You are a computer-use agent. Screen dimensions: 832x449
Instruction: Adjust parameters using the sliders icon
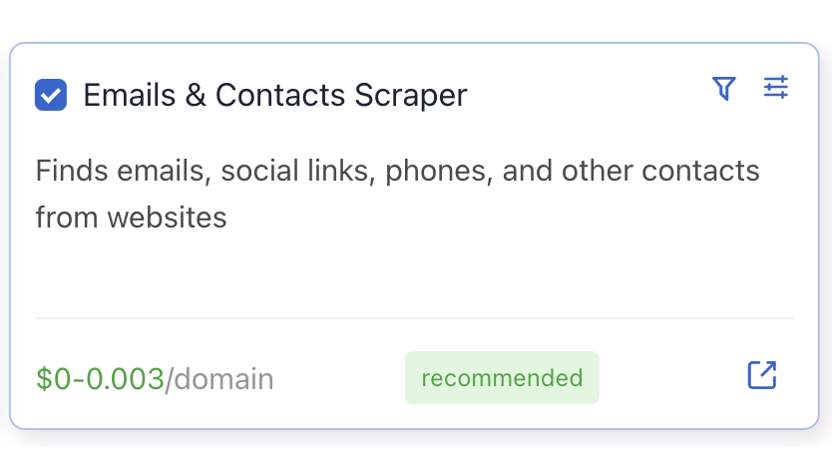pos(776,87)
